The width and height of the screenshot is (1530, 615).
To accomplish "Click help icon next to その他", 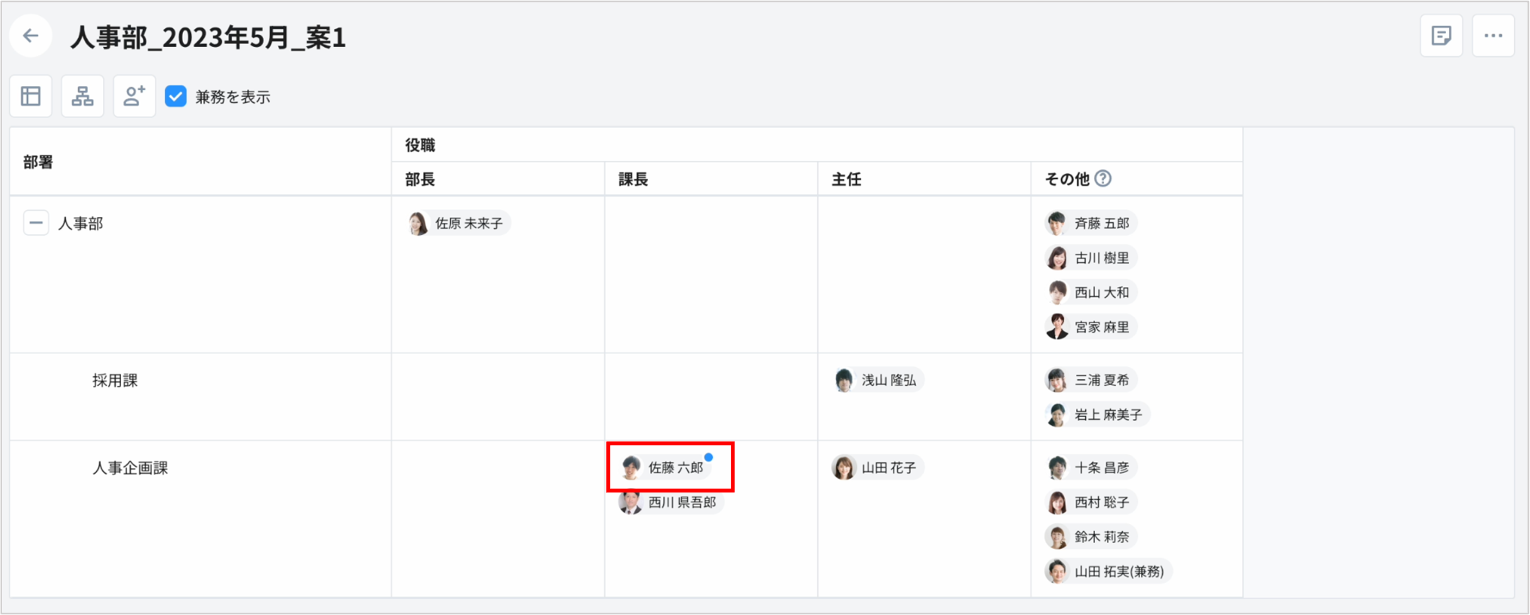I will 1102,179.
